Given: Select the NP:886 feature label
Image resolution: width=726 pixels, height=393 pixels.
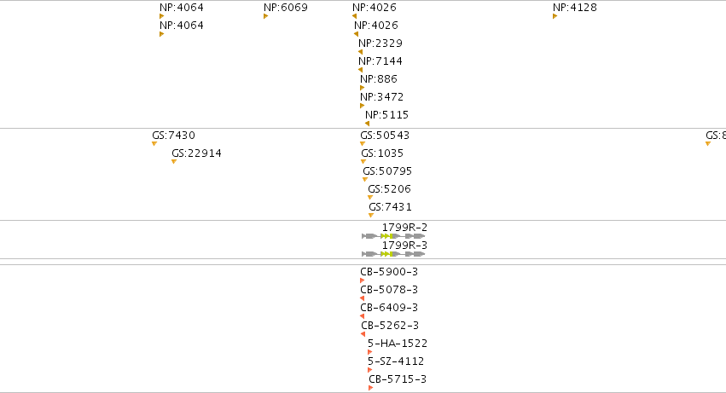Looking at the screenshot, I should [379, 79].
